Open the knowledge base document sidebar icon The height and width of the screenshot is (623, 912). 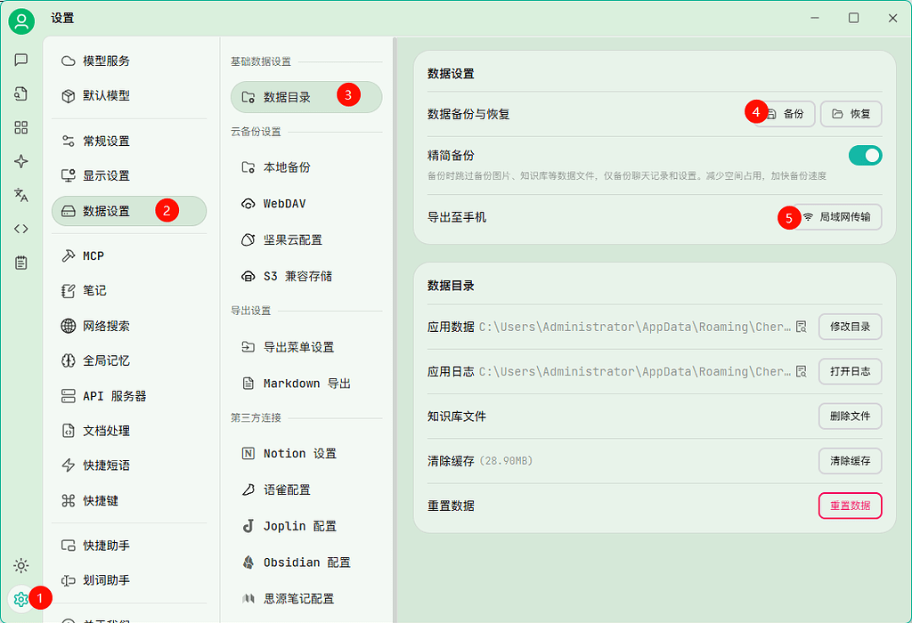[21, 93]
